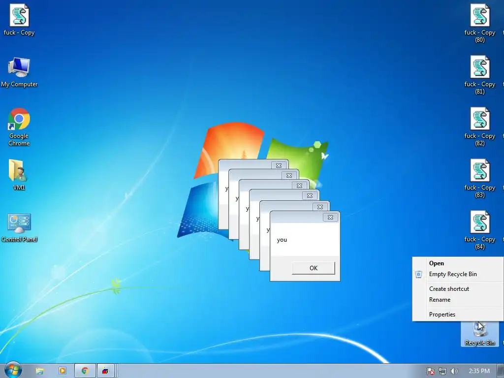Viewport: 504px width, 378px height.
Task: Select the "fuck - Copy (82)" file icon
Action: click(x=479, y=126)
